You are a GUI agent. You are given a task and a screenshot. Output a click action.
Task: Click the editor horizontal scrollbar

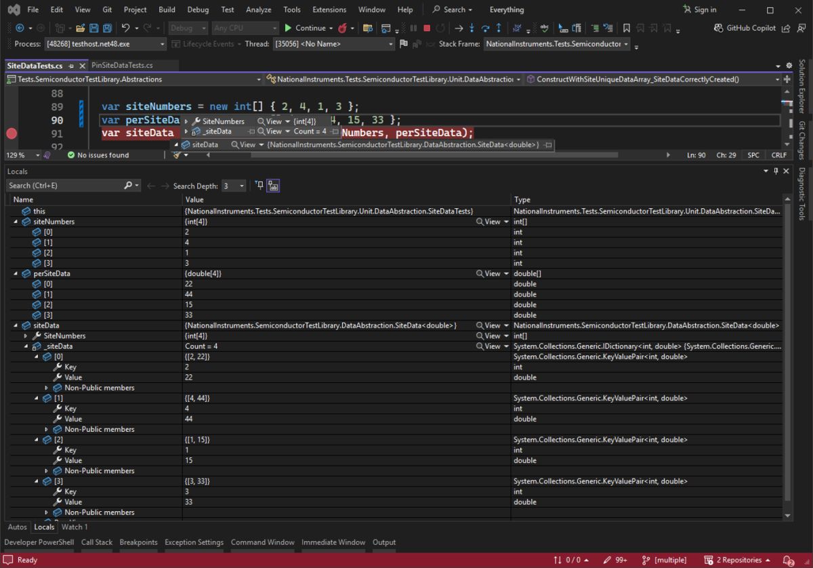[434, 155]
